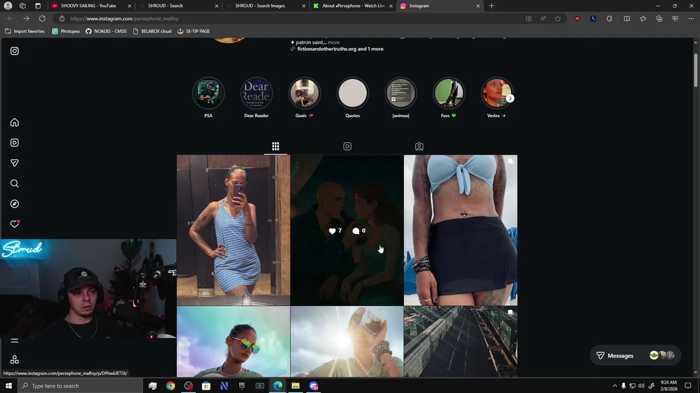Viewport: 700px width, 393px height.
Task: Switch to the Posts grid tab
Action: click(x=276, y=146)
